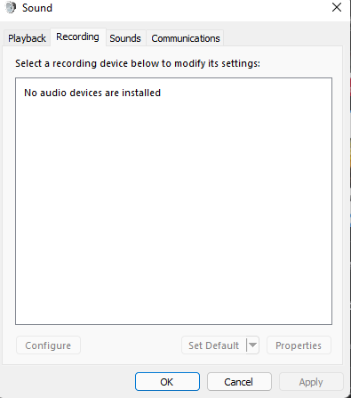This screenshot has width=351, height=398.
Task: Click the Configure button
Action: (x=48, y=345)
